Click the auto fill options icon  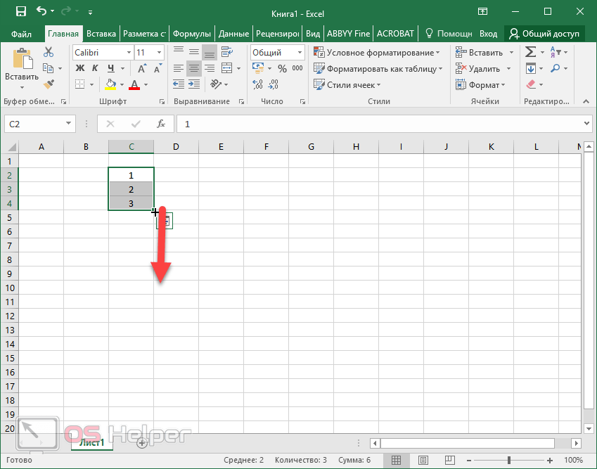(165, 221)
